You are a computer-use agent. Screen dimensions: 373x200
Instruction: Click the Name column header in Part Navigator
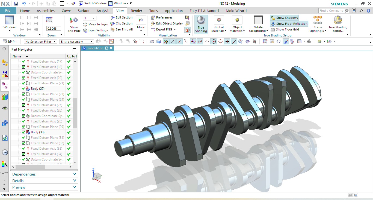coord(38,56)
